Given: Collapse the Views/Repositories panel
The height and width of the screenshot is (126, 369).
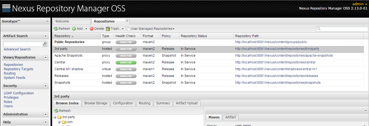Looking at the screenshot, I should (45, 57).
